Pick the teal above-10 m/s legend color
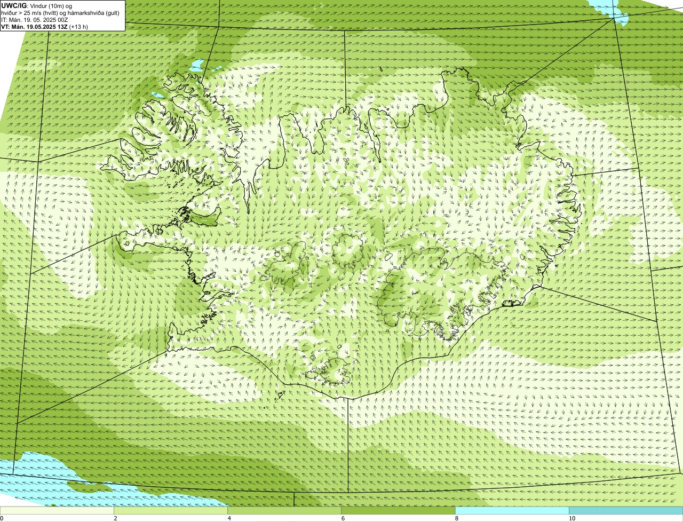The image size is (683, 522). pyautogui.click(x=626, y=510)
